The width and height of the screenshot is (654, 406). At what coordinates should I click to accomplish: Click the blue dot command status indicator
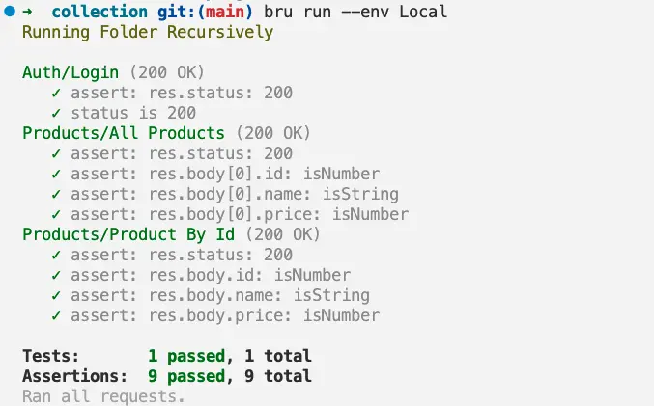(x=9, y=13)
